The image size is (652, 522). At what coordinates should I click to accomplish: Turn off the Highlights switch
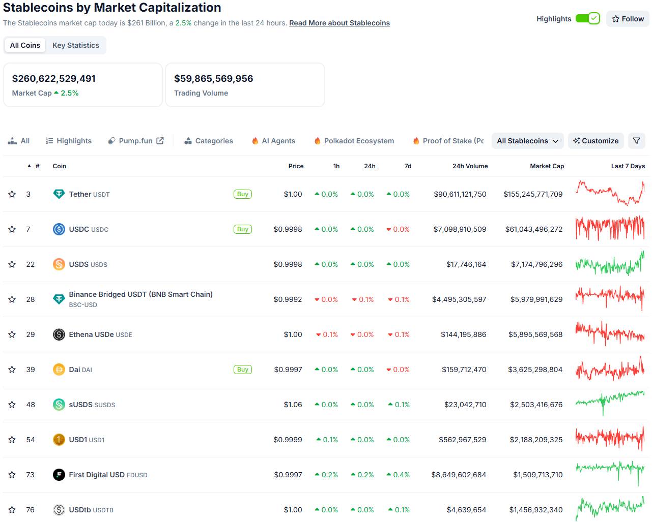588,19
